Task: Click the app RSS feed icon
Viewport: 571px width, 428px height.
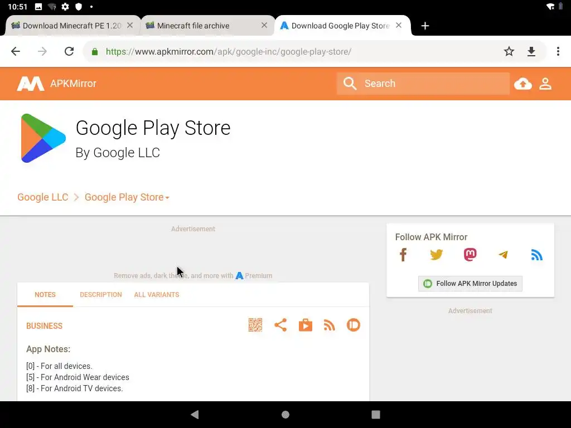Action: click(329, 325)
